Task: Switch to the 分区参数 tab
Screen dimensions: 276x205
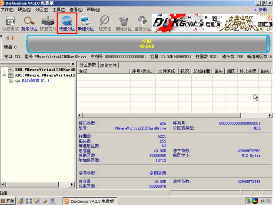Action: [x=88, y=65]
